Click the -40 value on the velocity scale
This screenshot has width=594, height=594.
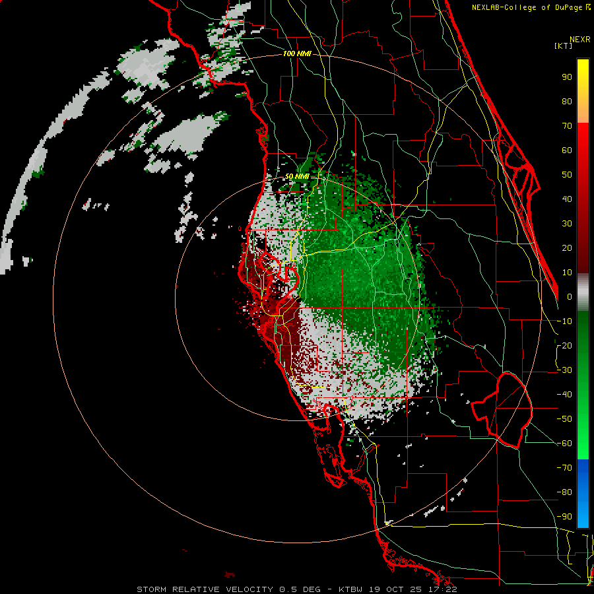[564, 395]
